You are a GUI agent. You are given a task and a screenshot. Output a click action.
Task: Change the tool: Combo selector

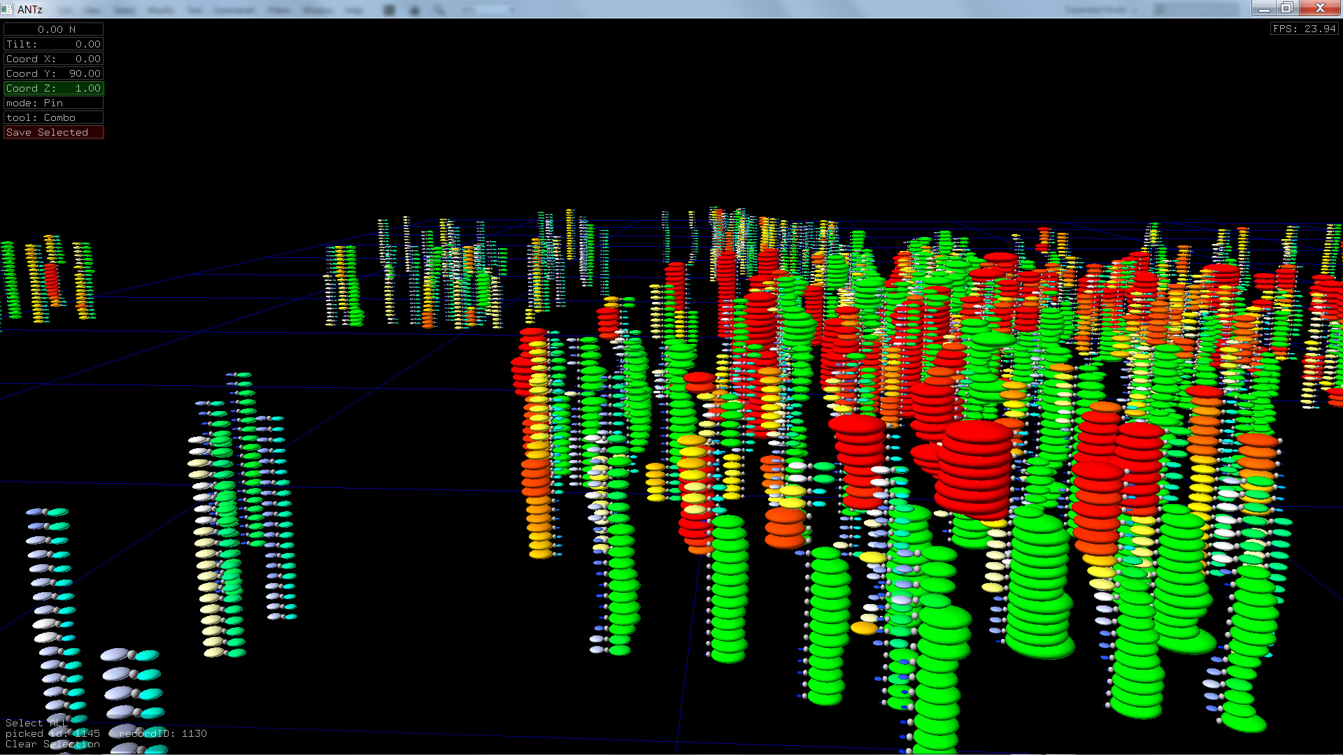(53, 117)
